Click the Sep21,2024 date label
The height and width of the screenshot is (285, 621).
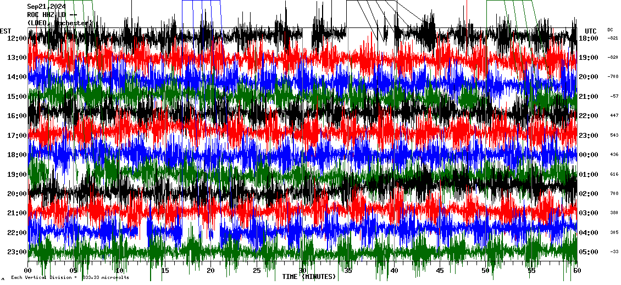tap(47, 7)
